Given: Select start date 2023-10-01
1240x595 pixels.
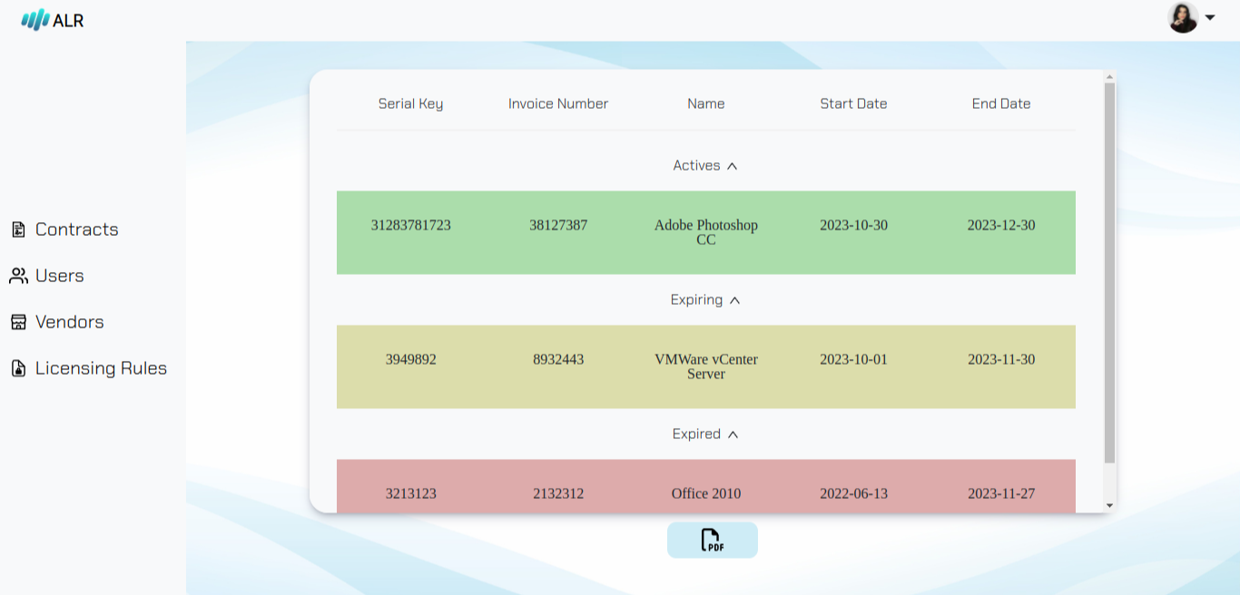Looking at the screenshot, I should pyautogui.click(x=853, y=359).
